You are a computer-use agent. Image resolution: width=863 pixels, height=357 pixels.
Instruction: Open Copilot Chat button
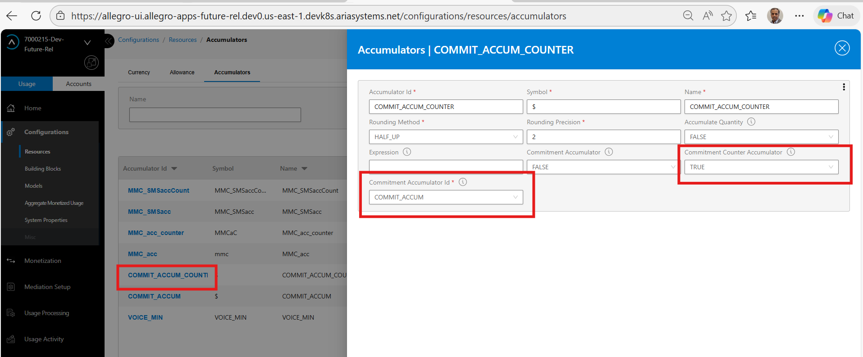(836, 16)
